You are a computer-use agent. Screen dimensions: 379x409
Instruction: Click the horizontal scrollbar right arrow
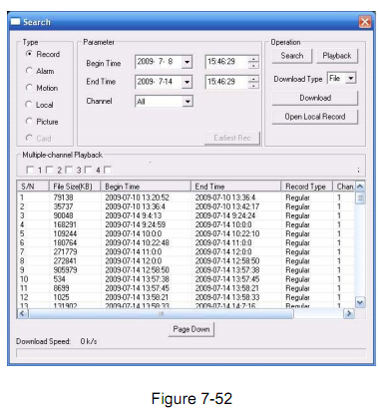coord(349,313)
